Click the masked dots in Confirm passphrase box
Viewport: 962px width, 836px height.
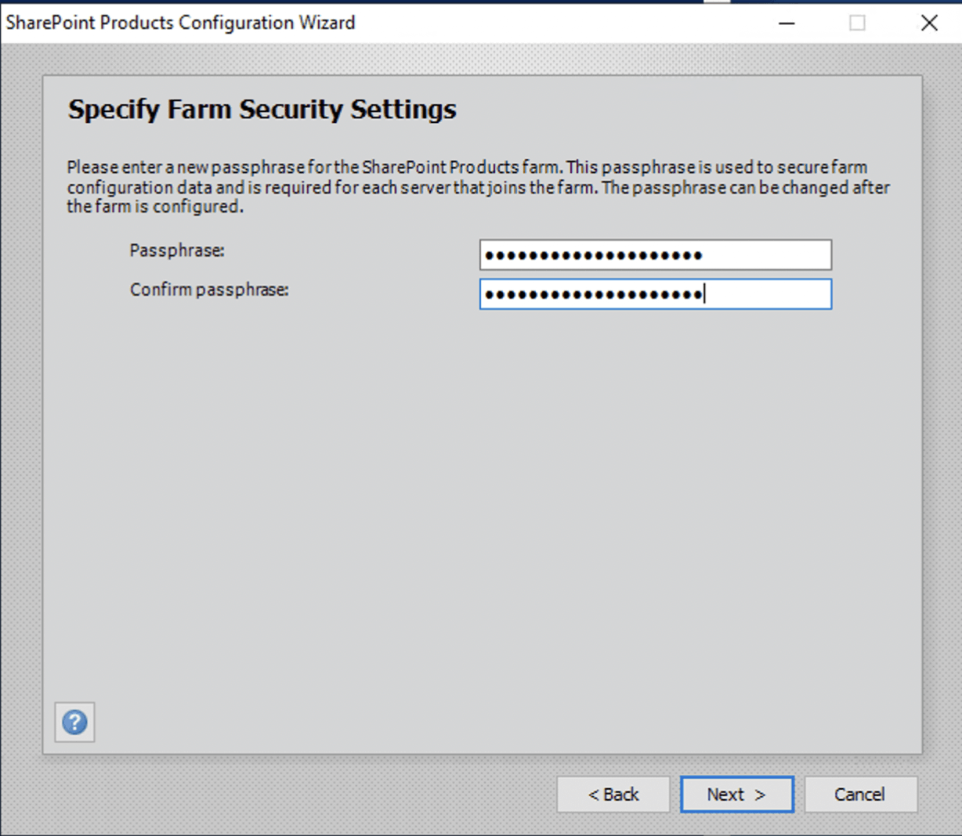click(x=593, y=294)
